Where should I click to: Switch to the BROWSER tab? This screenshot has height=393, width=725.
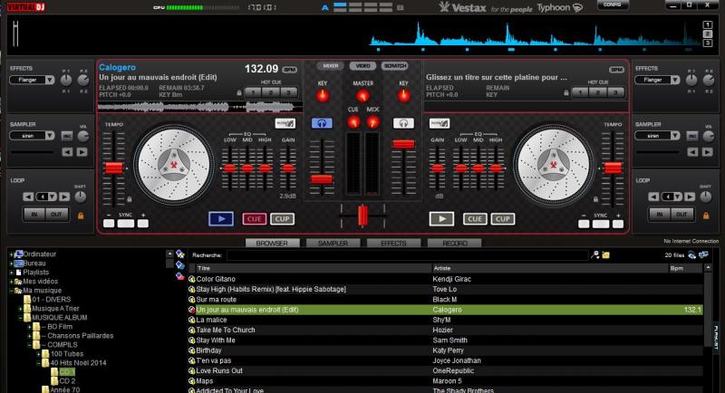pyautogui.click(x=272, y=243)
